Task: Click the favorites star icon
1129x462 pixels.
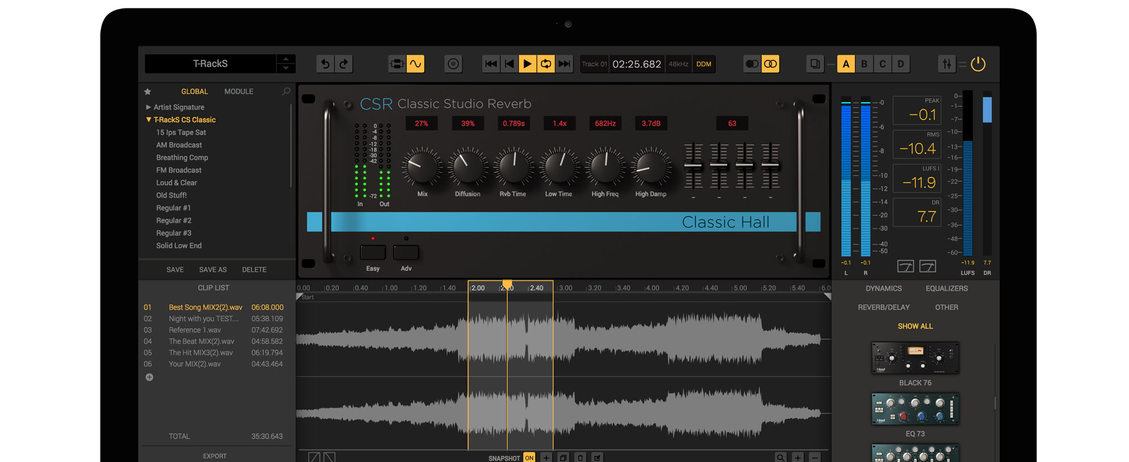Action: 148,91
